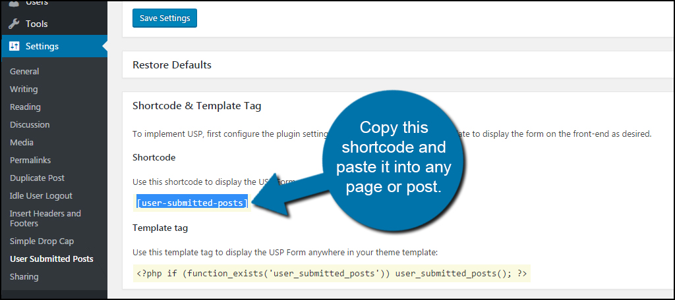Image resolution: width=675 pixels, height=300 pixels.
Task: Click the Users menu icon
Action: pyautogui.click(x=14, y=3)
